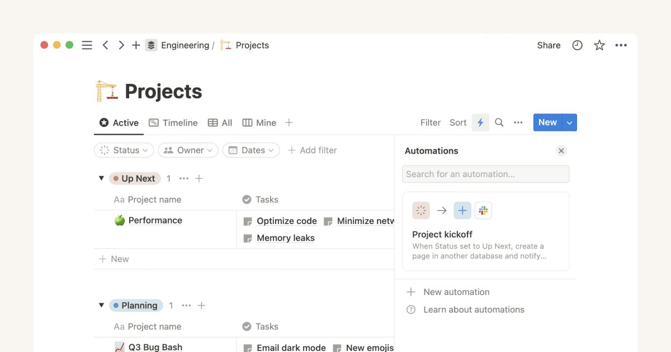Screen dimensions: 671x352
Task: Open recently visited pages via the clock icon
Action: 577,45
